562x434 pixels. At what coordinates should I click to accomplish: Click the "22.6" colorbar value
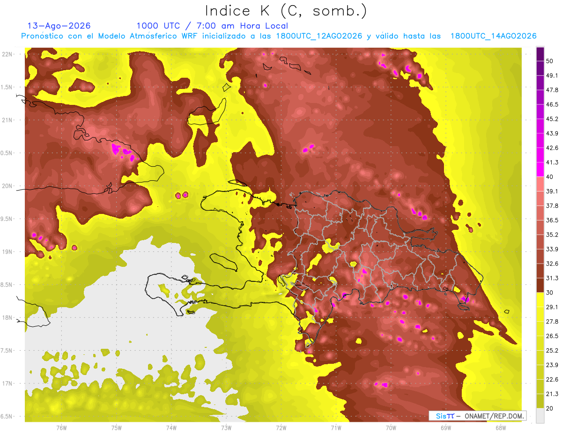pos(552,380)
